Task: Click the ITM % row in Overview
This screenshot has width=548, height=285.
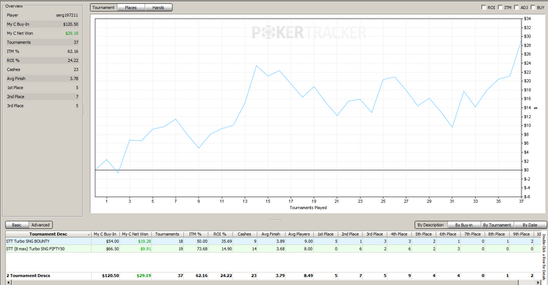Action: tap(42, 52)
